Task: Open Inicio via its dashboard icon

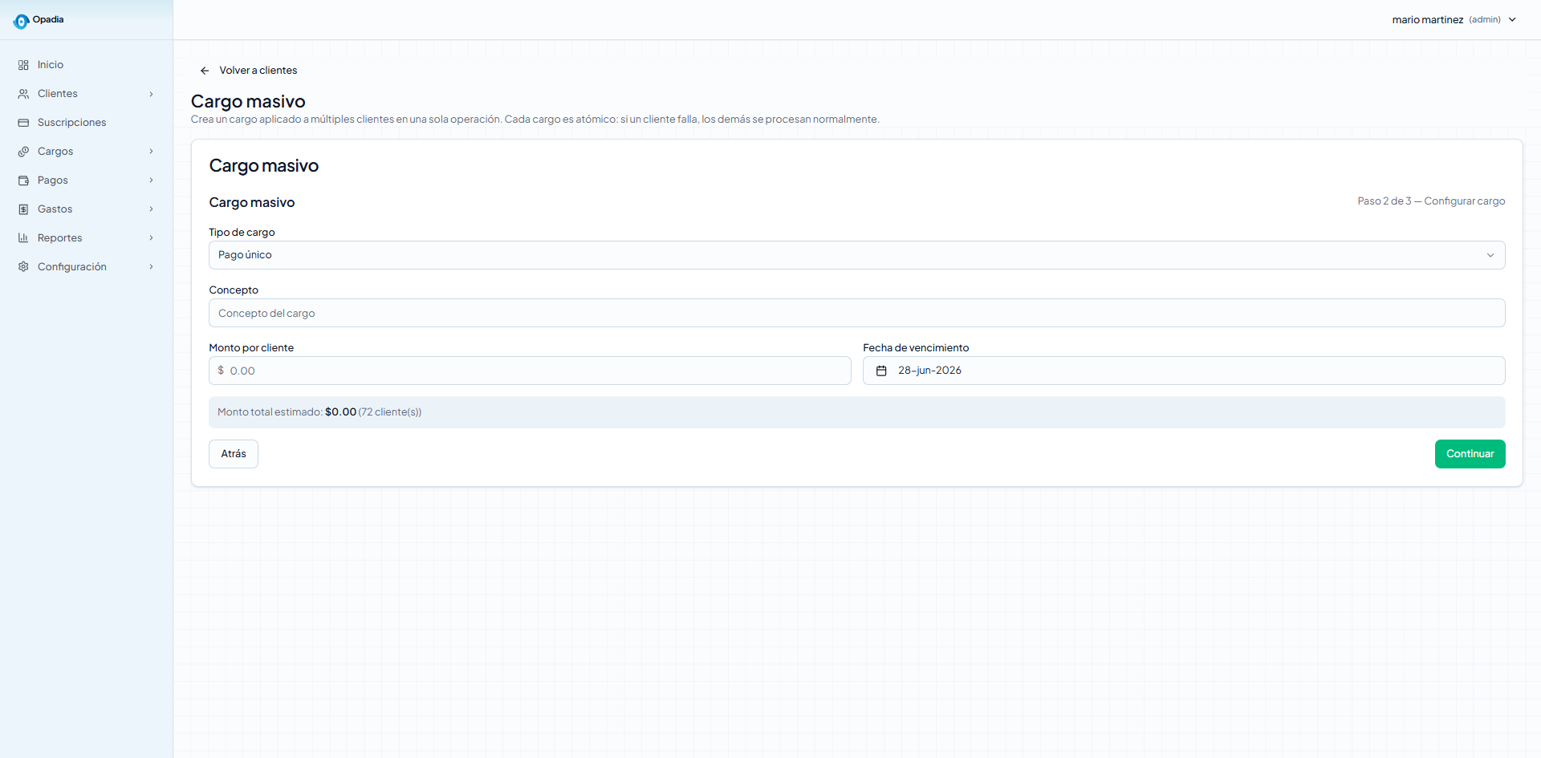Action: pos(23,65)
